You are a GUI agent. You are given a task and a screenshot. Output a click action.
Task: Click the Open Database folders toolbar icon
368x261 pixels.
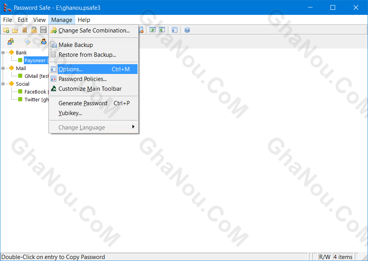(15, 30)
